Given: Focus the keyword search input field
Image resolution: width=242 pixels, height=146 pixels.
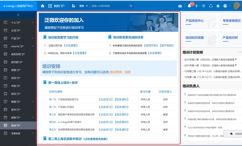Looking at the screenshot, I should tap(110, 6).
